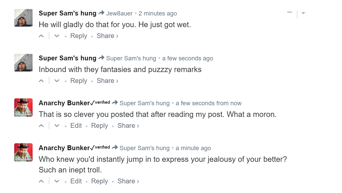Open the Jew8auer parent comment link
This screenshot has height=193, width=342.
(119, 13)
